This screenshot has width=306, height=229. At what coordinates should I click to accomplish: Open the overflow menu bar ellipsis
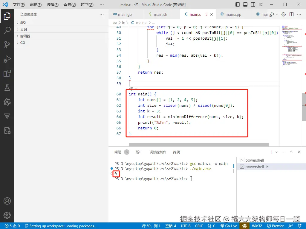tap(102, 4)
